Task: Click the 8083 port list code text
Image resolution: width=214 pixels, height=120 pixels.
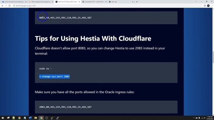Action: tap(66, 18)
